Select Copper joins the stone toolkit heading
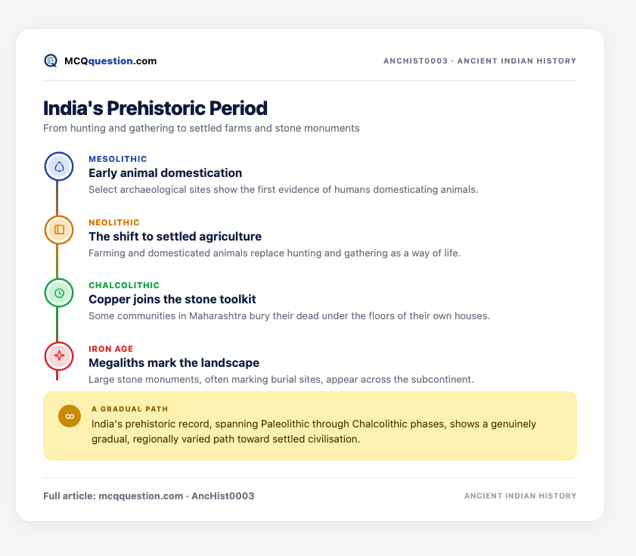636x556 pixels. 172,300
